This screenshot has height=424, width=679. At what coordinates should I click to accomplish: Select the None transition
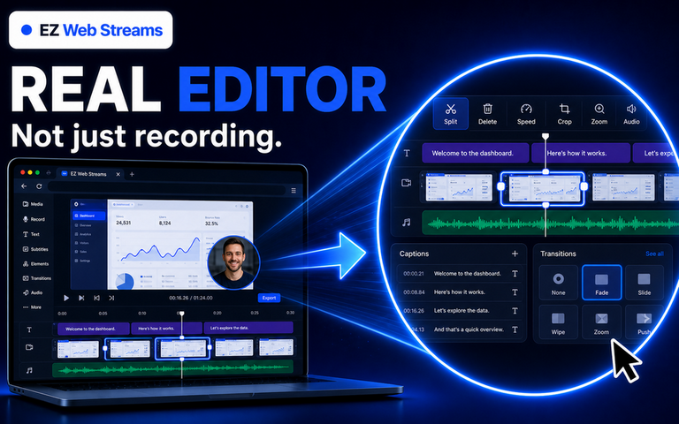[x=558, y=283]
